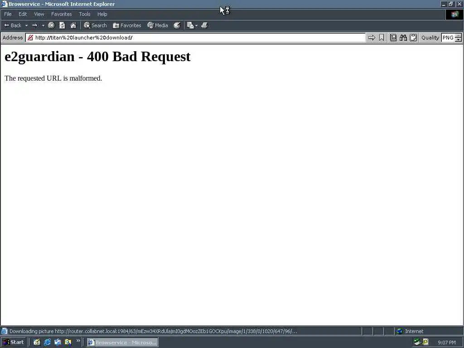This screenshot has height=348, width=464.
Task: Select the Quality PNG field
Action: point(448,38)
